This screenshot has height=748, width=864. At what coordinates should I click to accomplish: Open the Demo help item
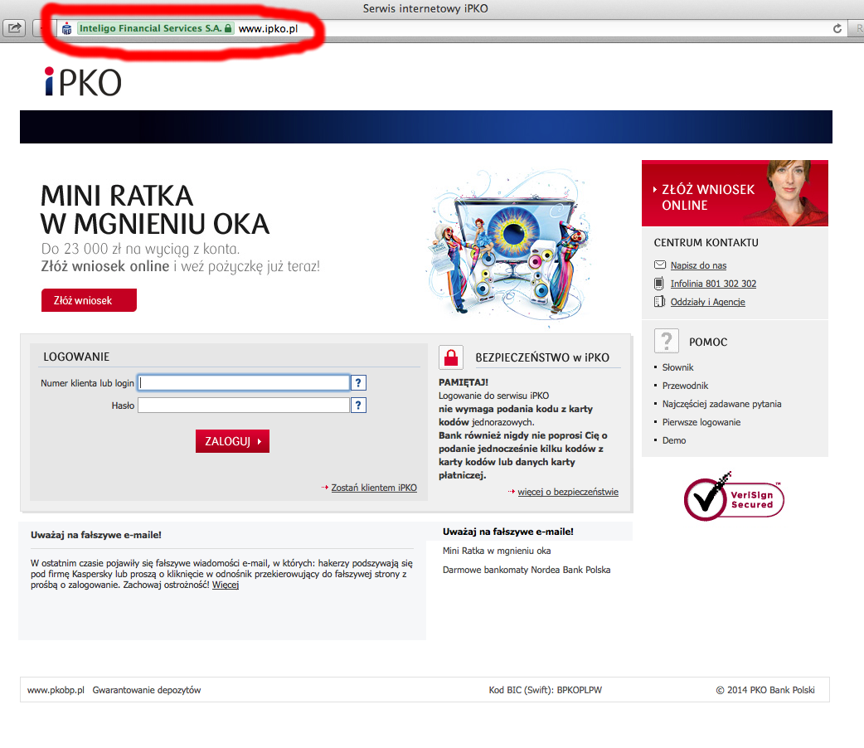674,440
